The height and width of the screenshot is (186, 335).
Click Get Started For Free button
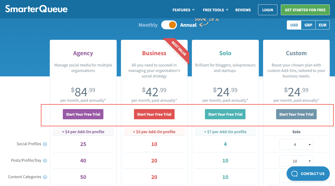(305, 10)
